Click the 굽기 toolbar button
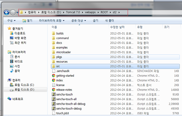 pyautogui.click(x=96, y=21)
